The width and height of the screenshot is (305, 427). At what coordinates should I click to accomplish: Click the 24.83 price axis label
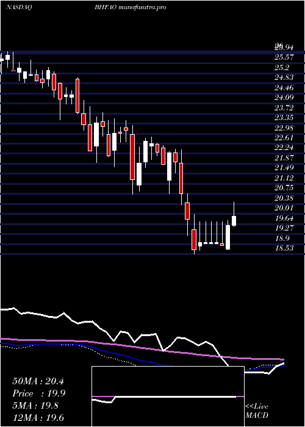(284, 77)
